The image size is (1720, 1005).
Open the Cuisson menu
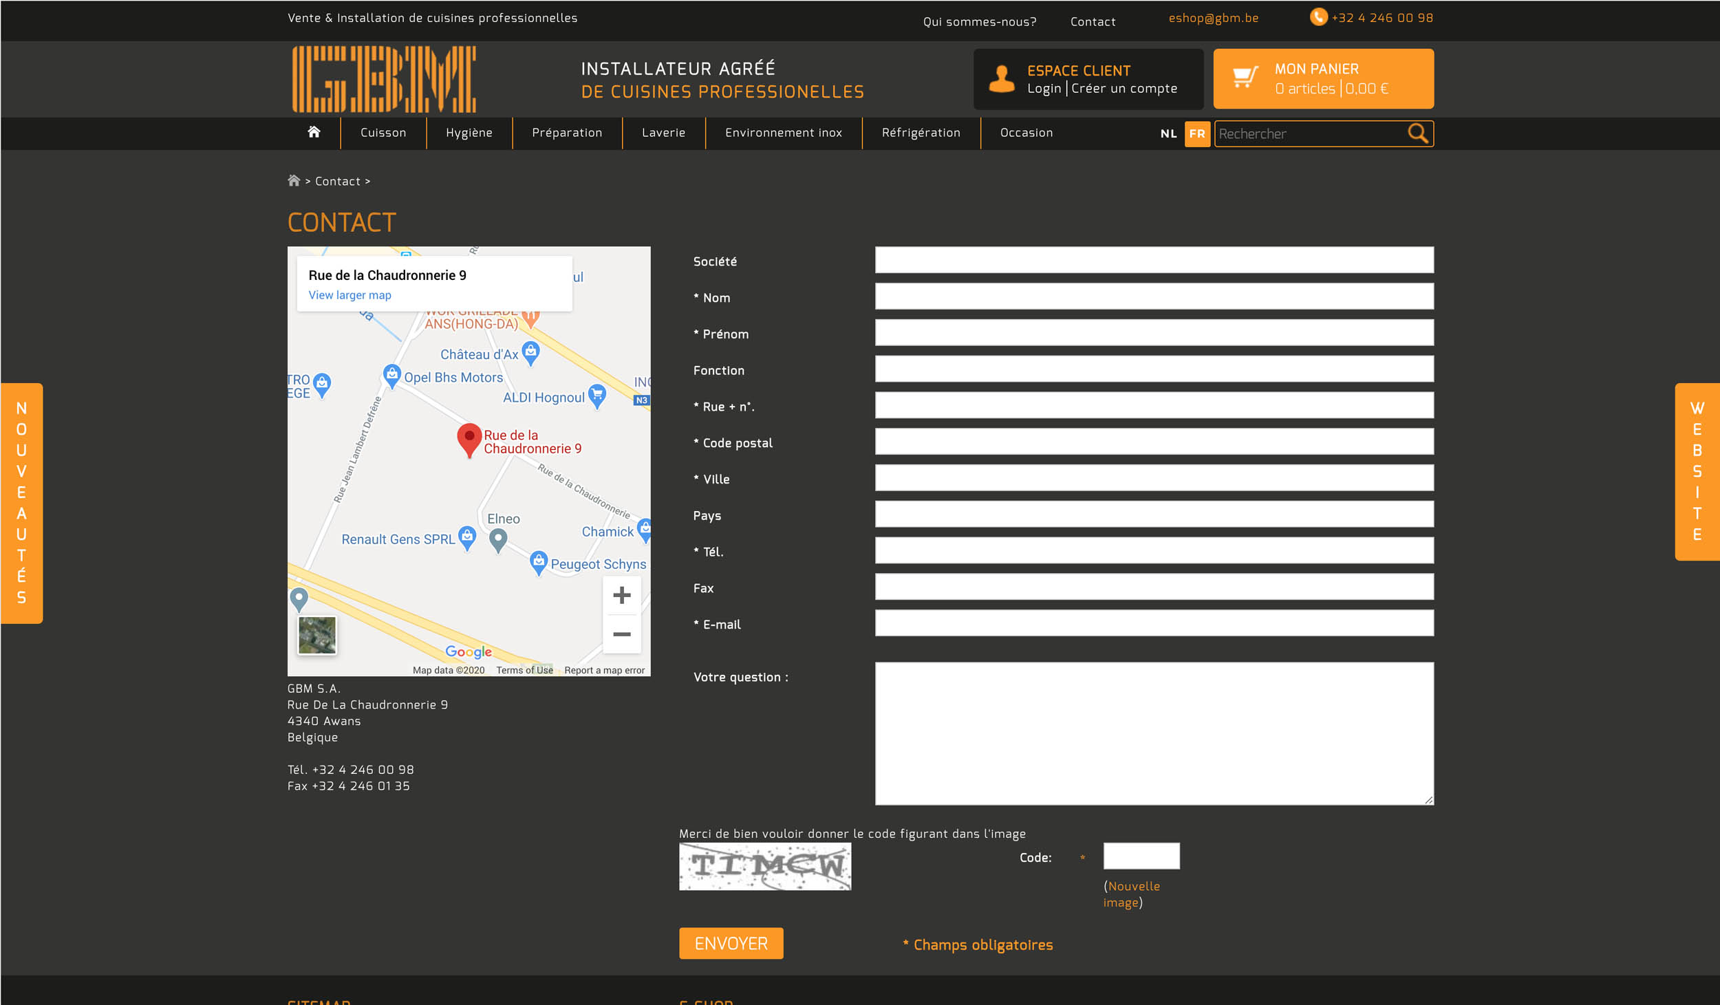[383, 133]
